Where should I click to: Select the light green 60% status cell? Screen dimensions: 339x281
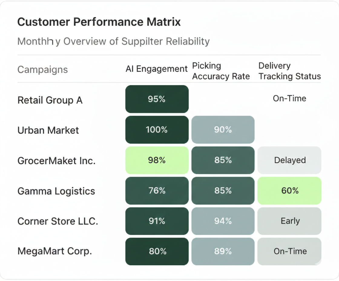(289, 190)
